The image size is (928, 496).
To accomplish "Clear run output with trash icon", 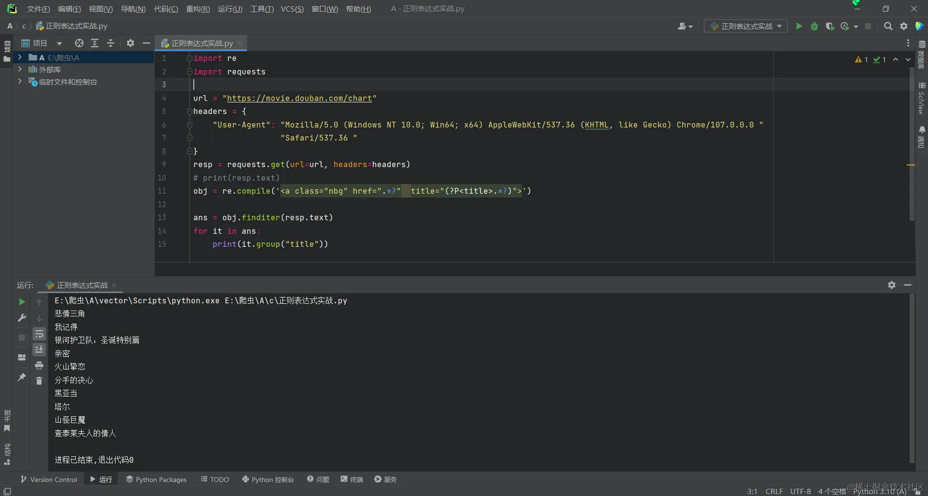I will tap(39, 381).
